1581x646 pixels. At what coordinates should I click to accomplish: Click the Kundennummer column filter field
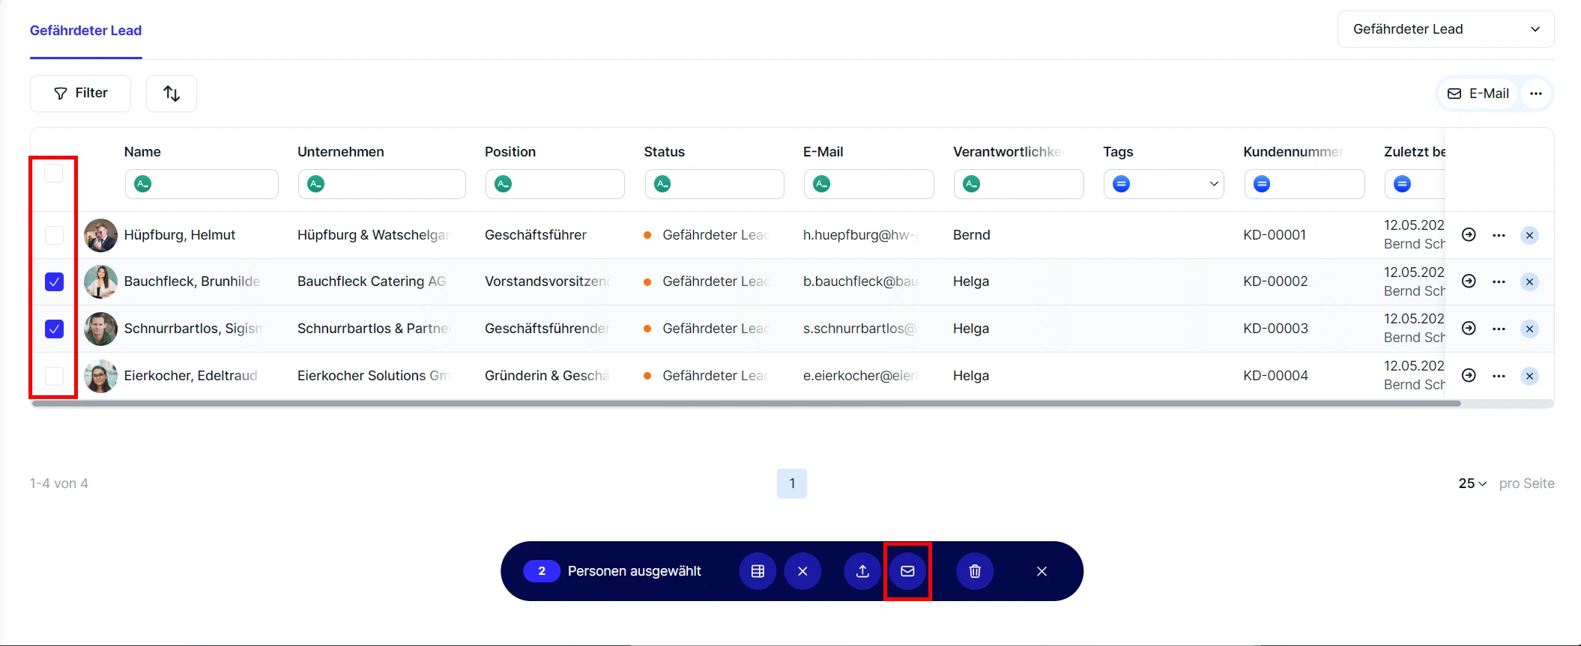point(1305,184)
